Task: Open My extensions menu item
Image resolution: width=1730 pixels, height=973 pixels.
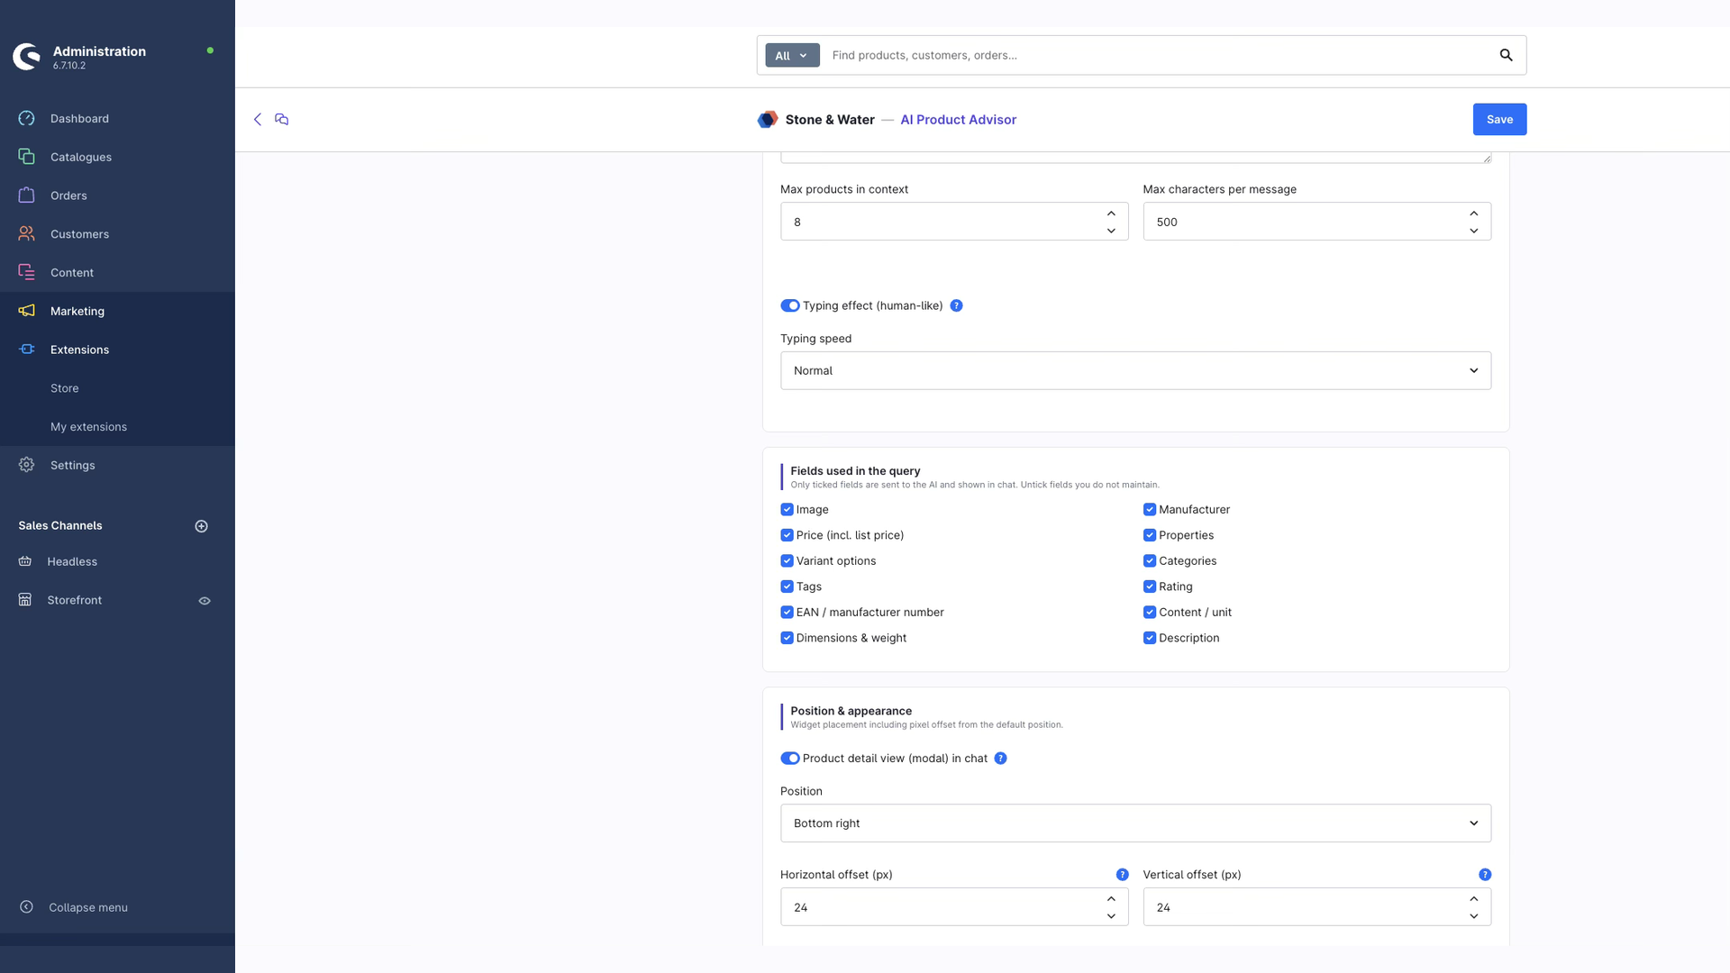Action: pyautogui.click(x=88, y=427)
